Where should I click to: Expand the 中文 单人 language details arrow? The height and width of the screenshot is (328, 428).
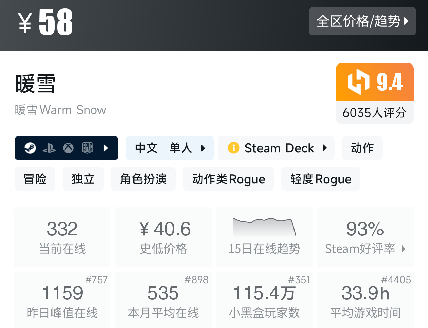click(x=203, y=148)
